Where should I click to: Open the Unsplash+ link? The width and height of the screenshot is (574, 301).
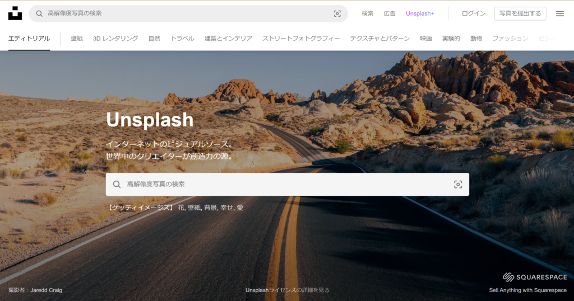coord(420,13)
